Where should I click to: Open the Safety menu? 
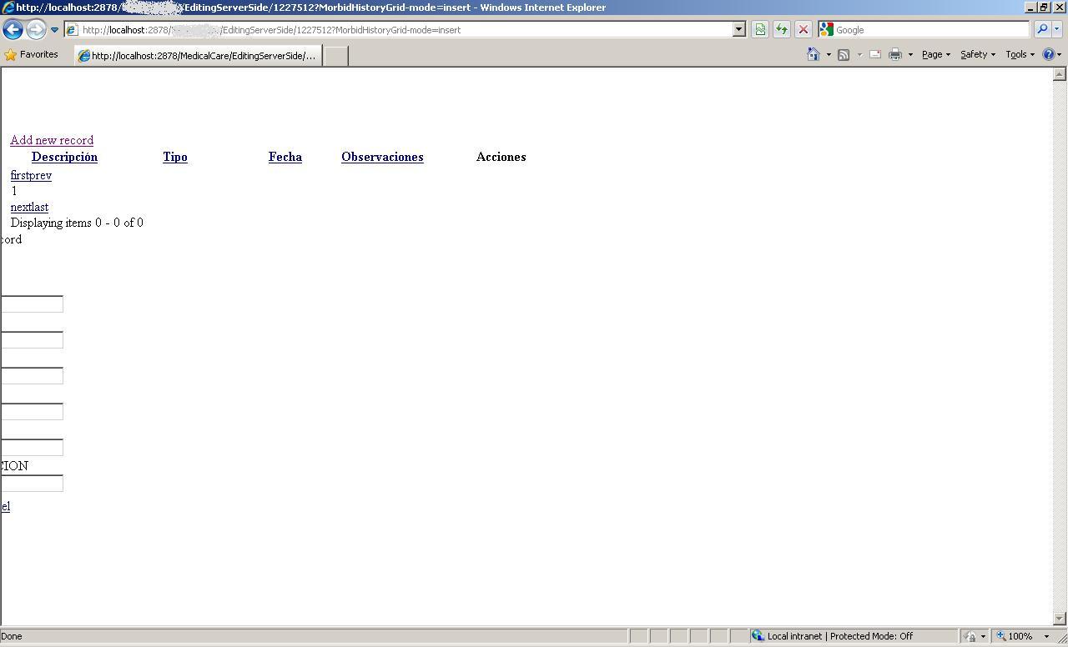click(978, 54)
